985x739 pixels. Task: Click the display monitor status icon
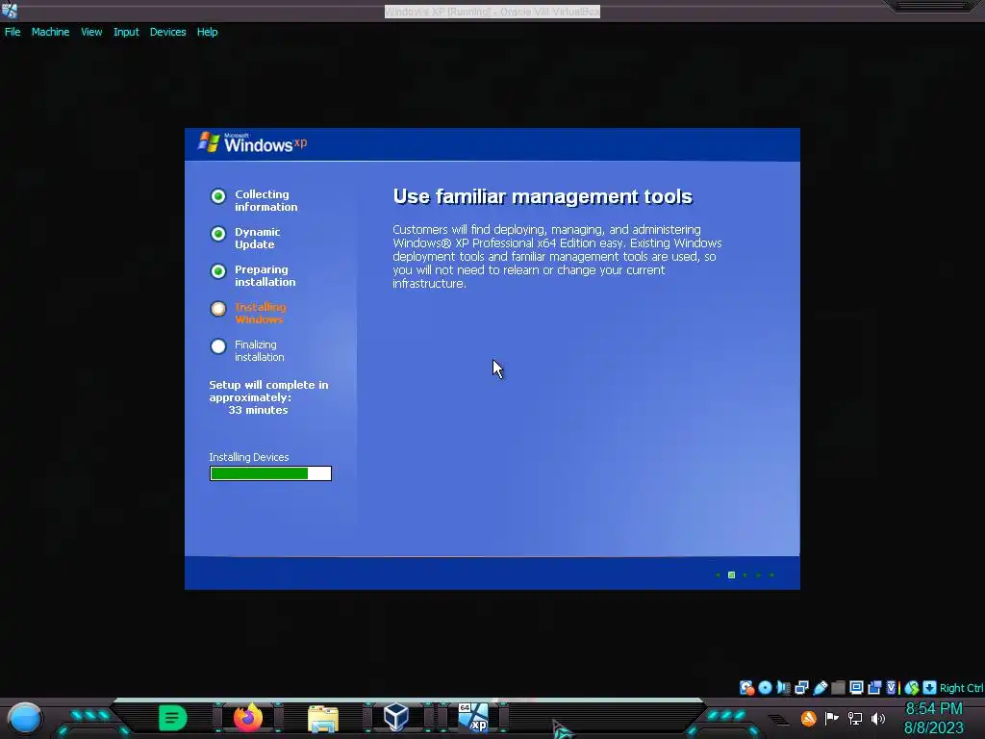coord(856,687)
